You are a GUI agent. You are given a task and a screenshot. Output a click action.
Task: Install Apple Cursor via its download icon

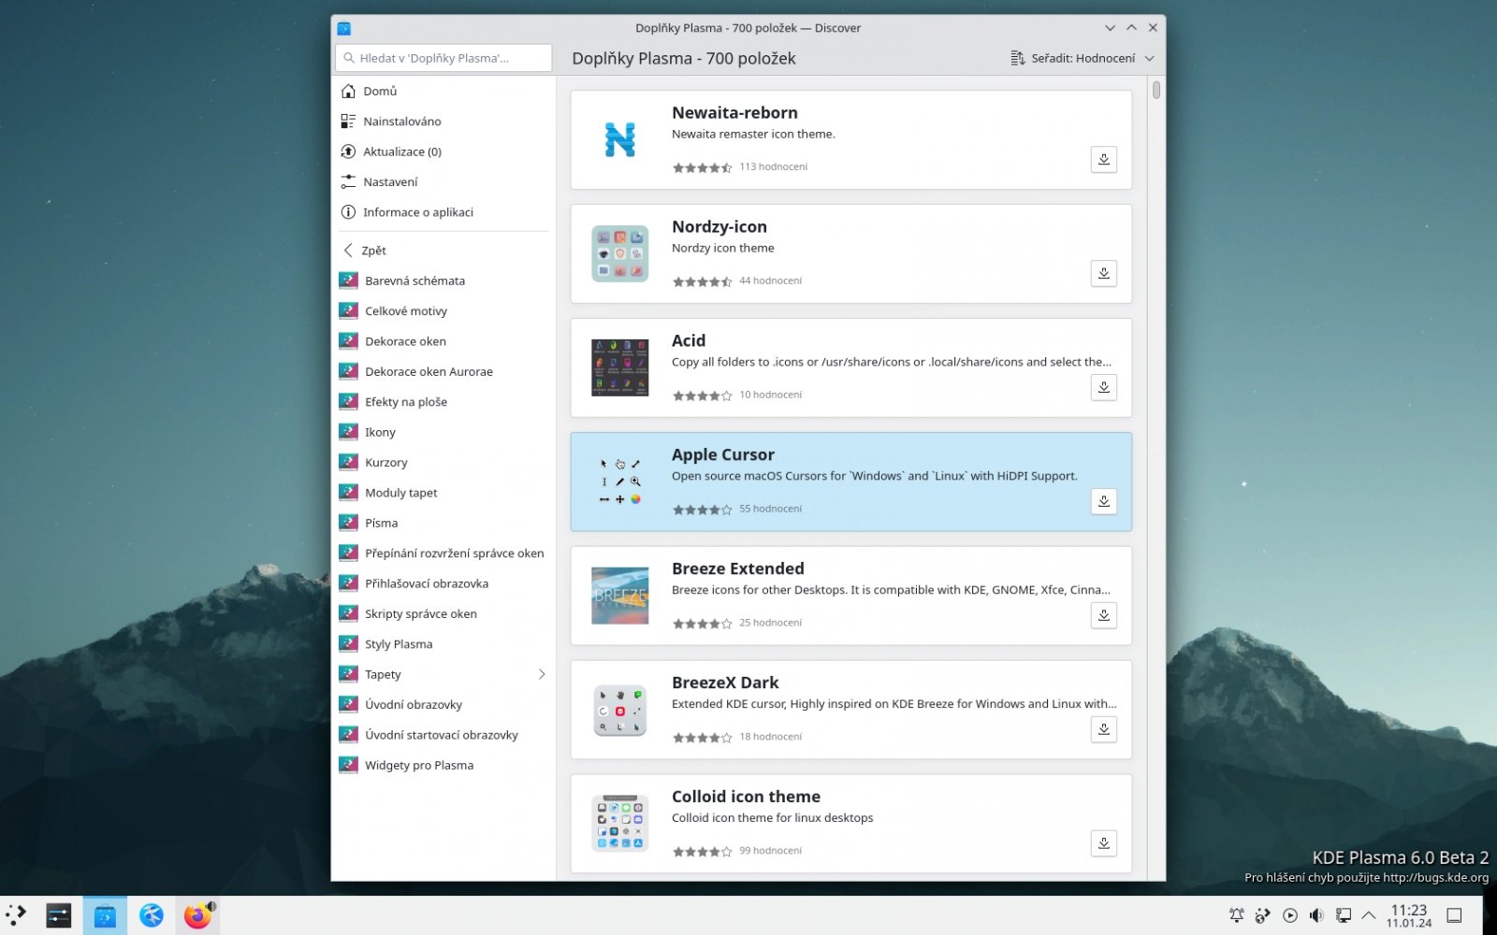pos(1104,502)
